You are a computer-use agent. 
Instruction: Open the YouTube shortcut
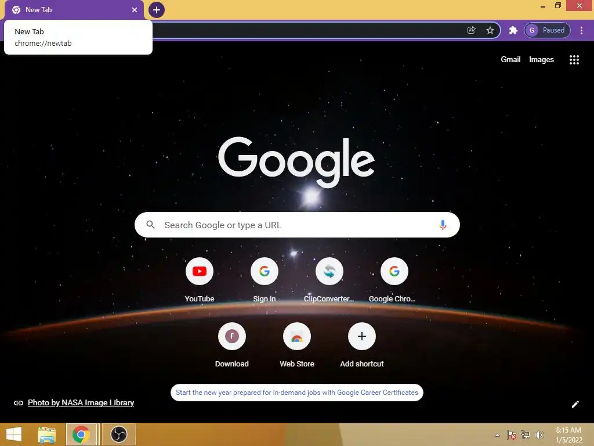click(x=200, y=280)
